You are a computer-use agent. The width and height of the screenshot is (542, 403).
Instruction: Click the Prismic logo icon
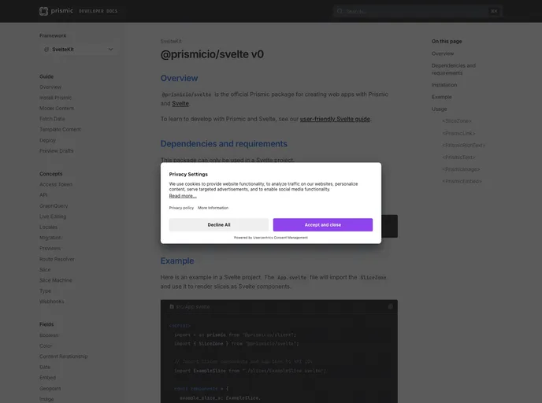[44, 11]
